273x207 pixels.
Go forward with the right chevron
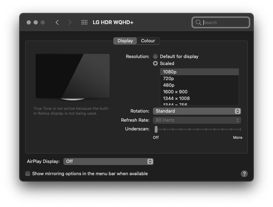(x=70, y=22)
